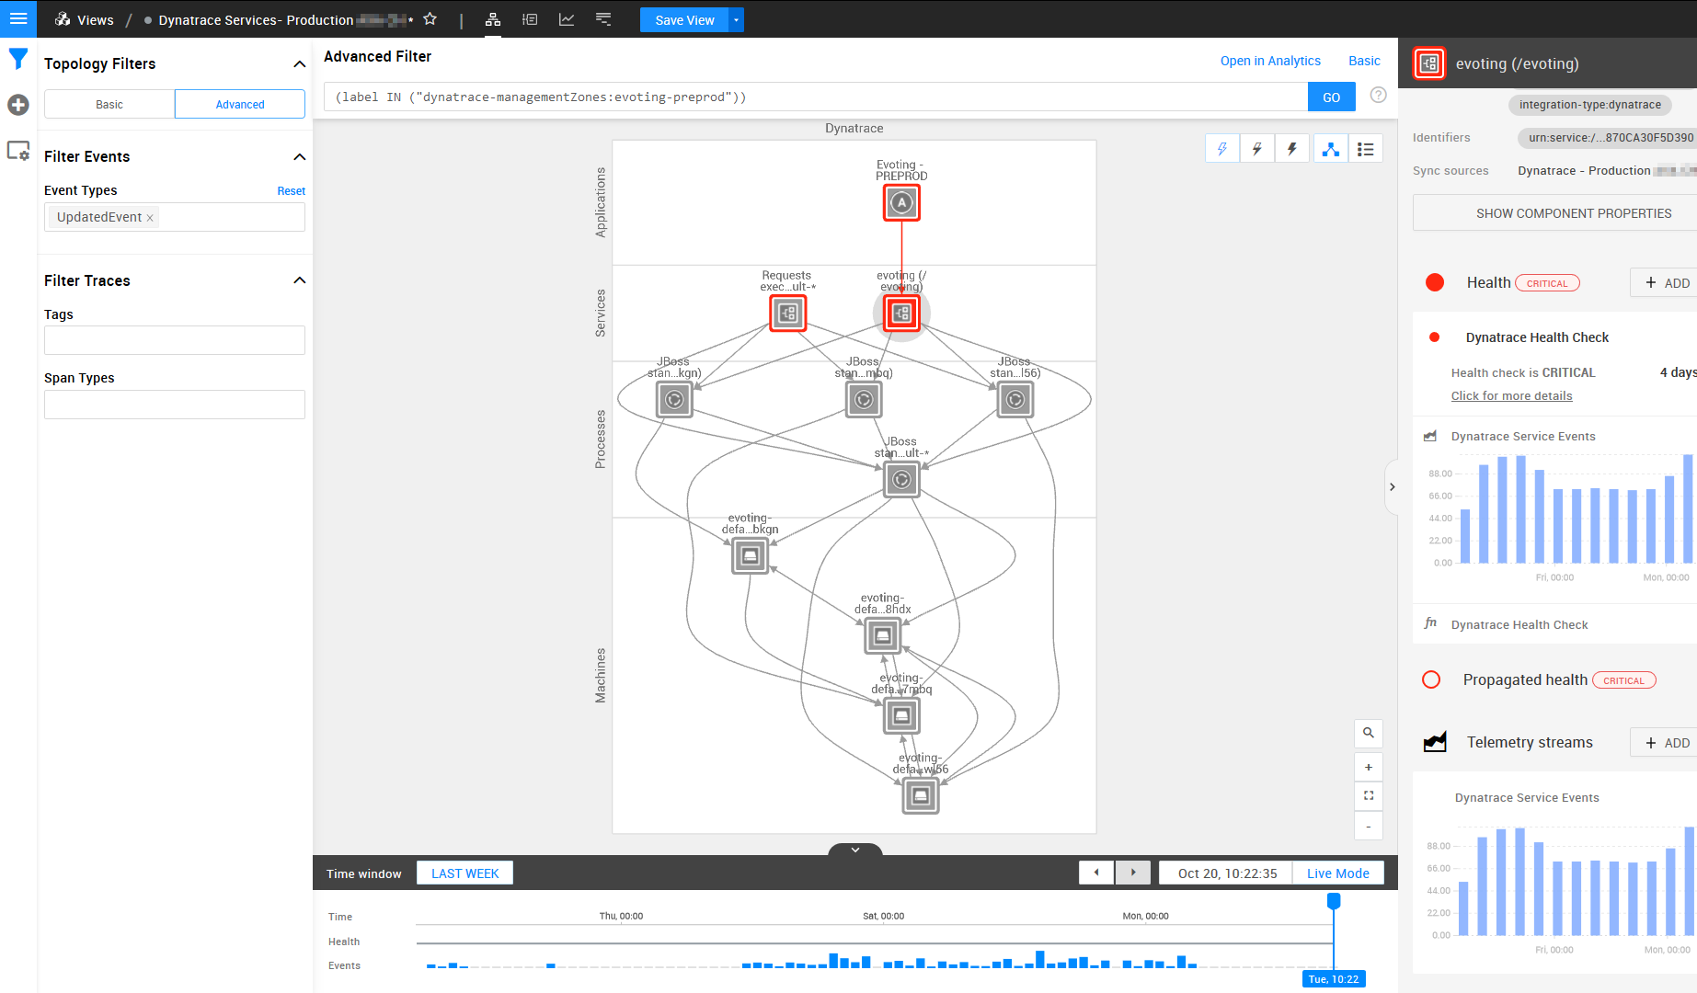Open the Click for more details link
Image resolution: width=1697 pixels, height=993 pixels.
1511,396
